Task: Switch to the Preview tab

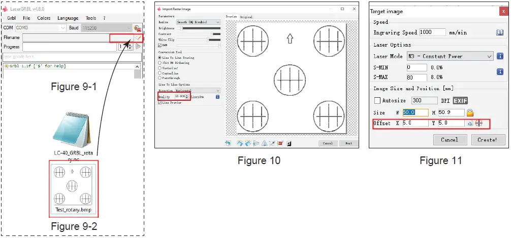Action: (232, 17)
